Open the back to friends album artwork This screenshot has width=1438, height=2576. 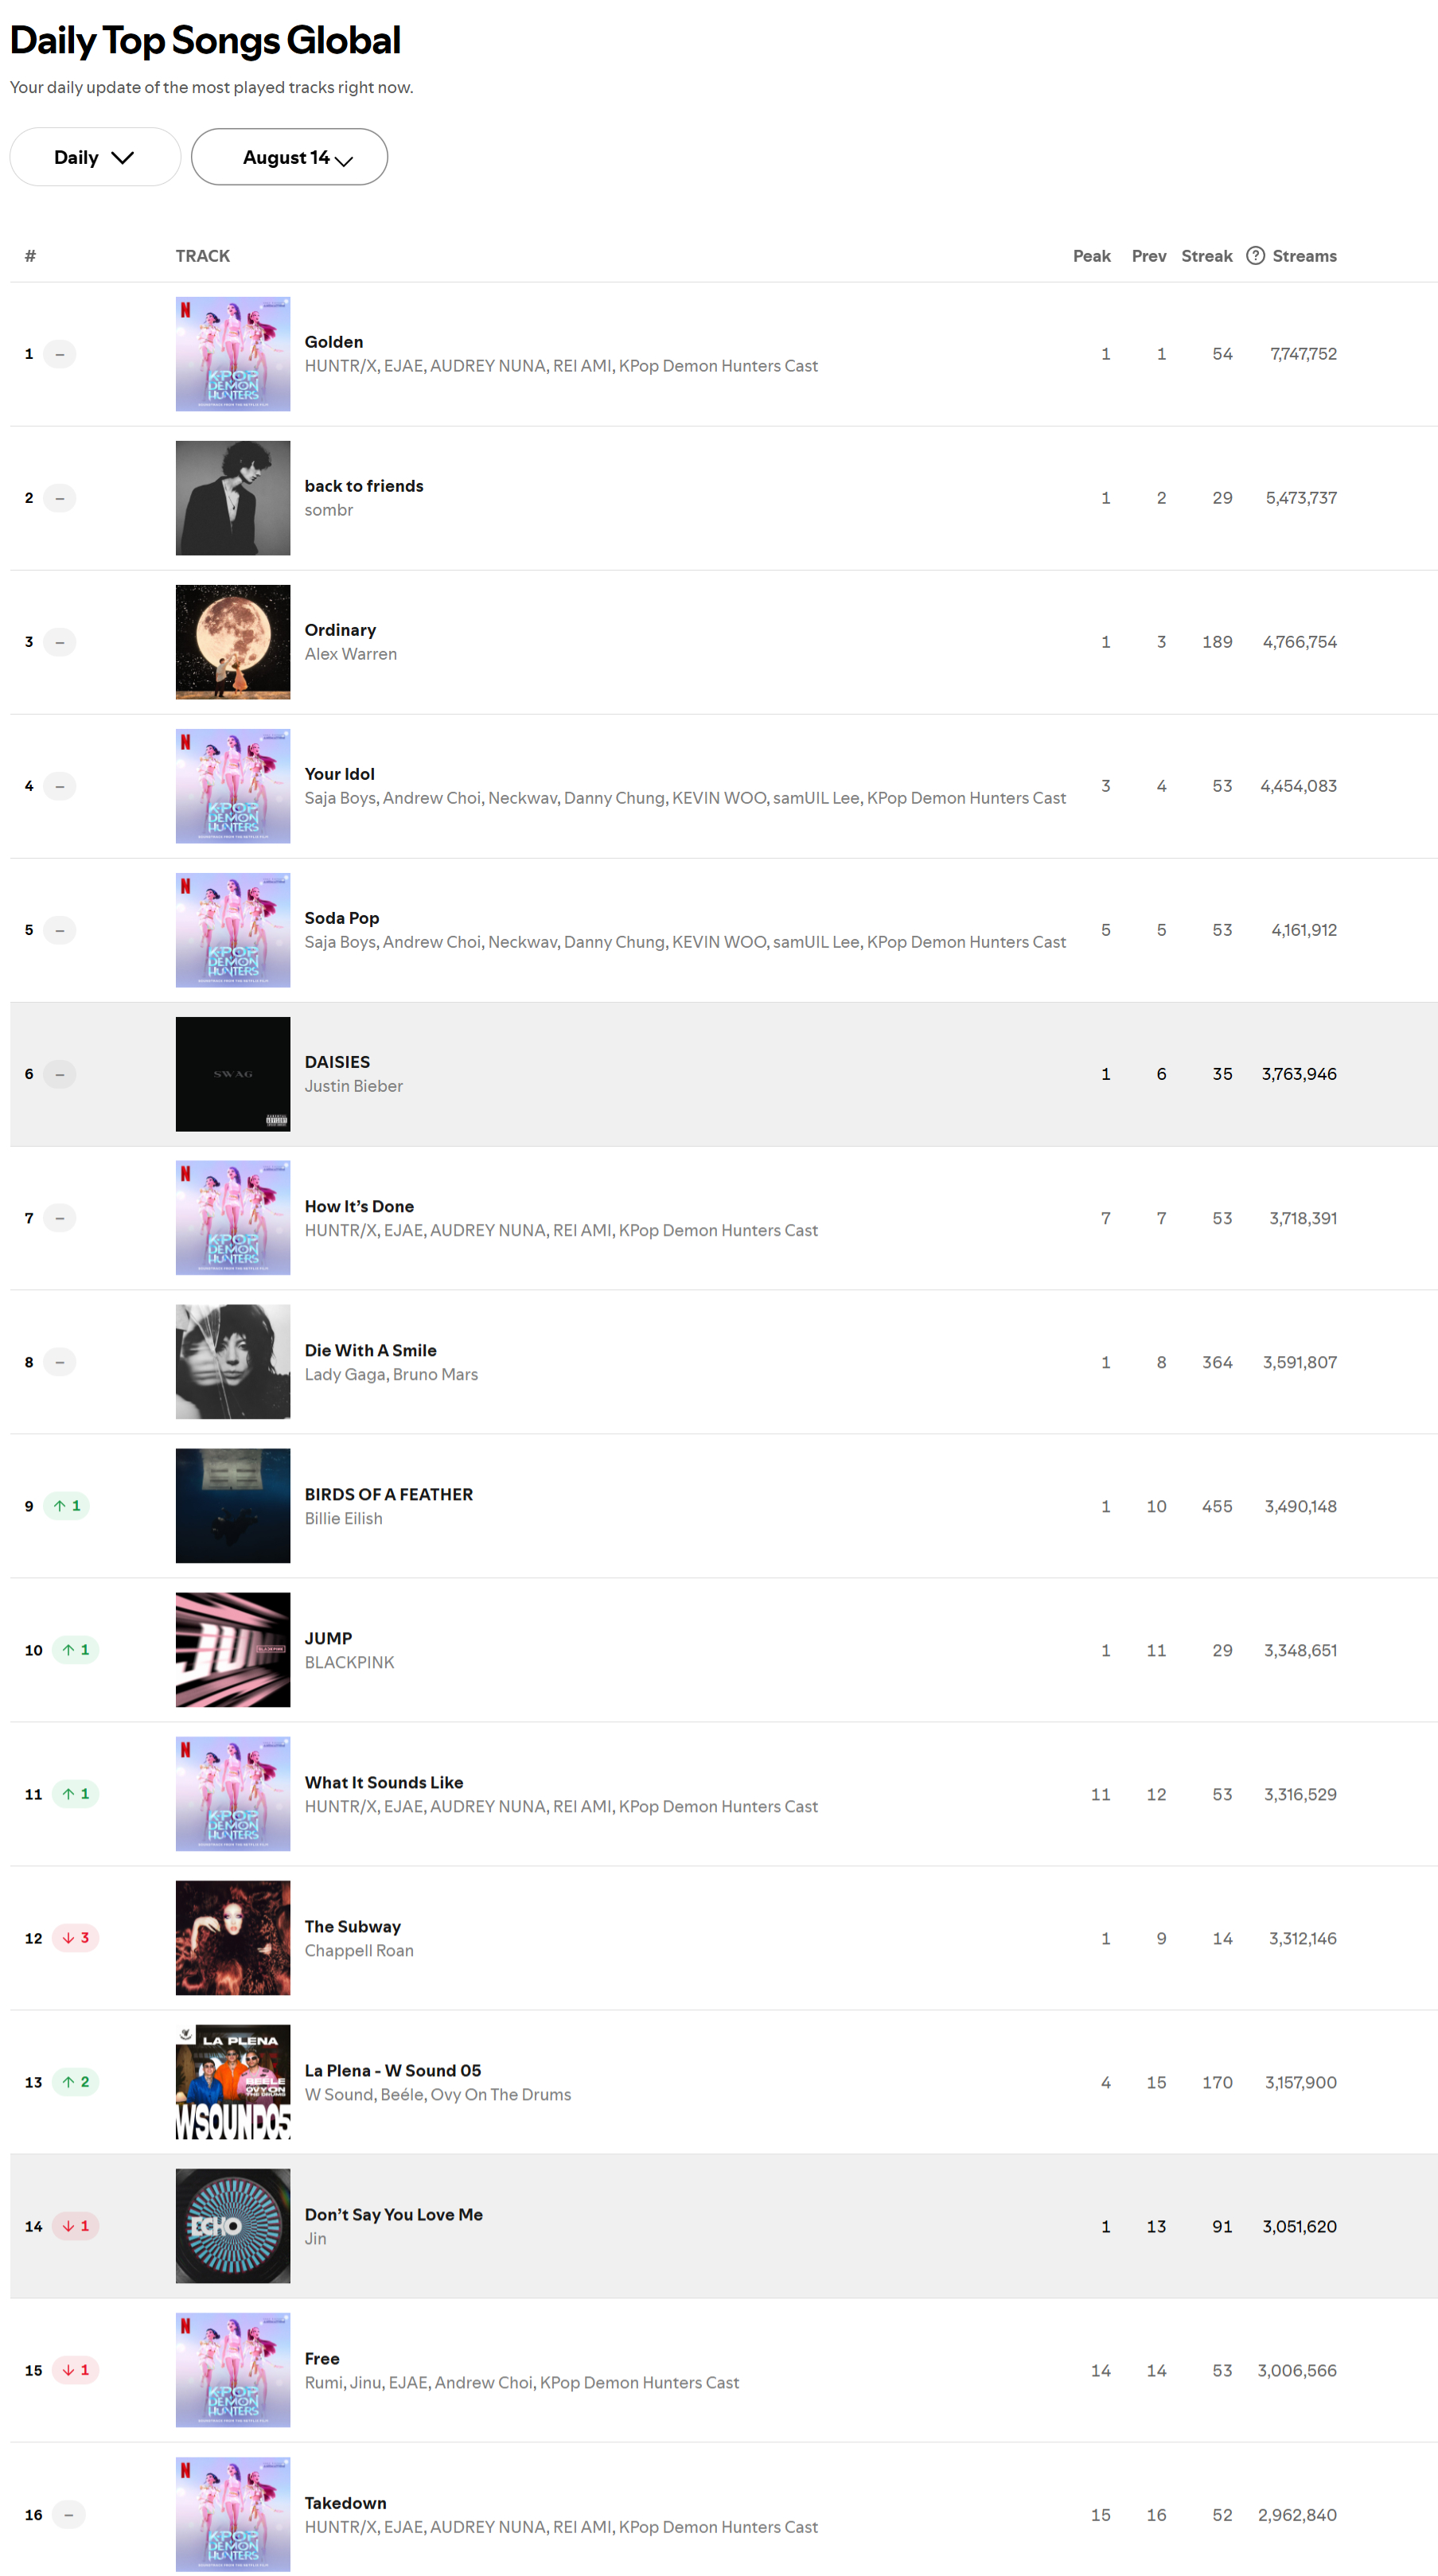coord(233,498)
